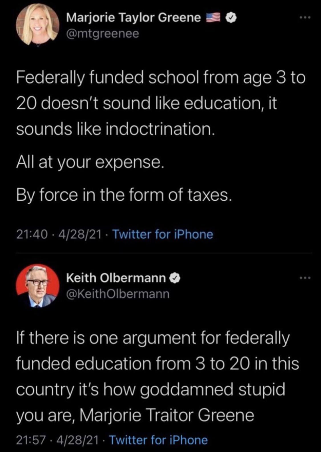Click Twitter for iPhone under Greene's tweet
Image resolution: width=321 pixels, height=452 pixels.
(163, 234)
